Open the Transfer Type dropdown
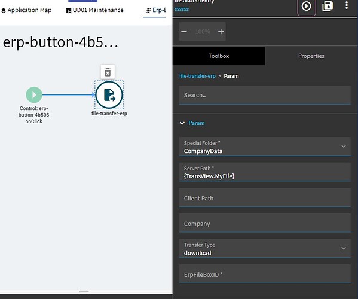 click(x=265, y=249)
